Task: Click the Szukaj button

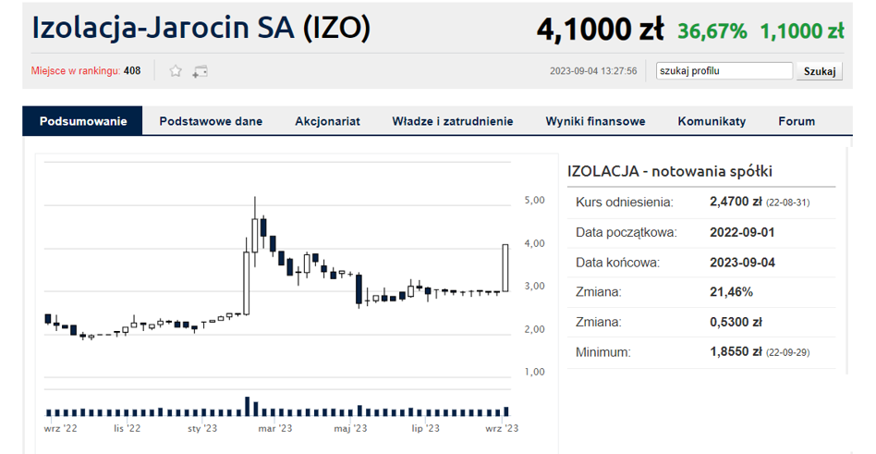Action: click(820, 71)
